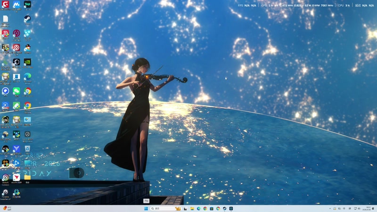Switch to Steam in the taskbar
Screen dimensions: 377x212
(225, 208)
